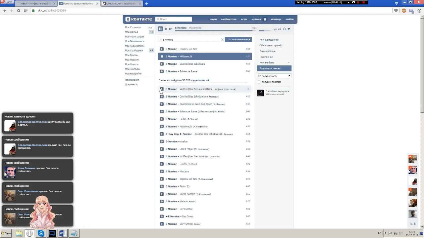Open Моя Страница in left menu
424x238 pixels.
[133, 27]
